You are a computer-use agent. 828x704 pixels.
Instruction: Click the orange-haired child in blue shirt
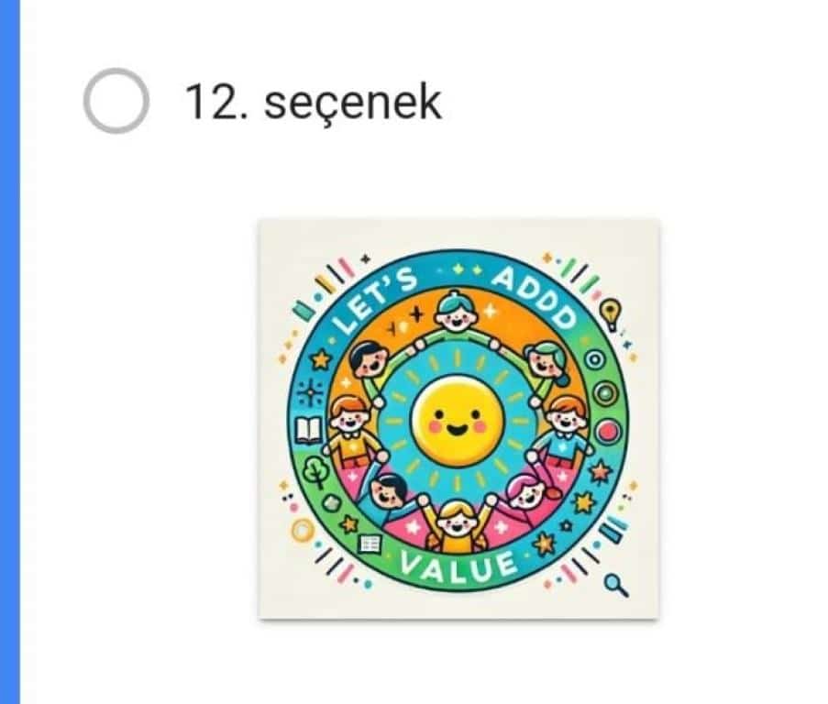pyautogui.click(x=564, y=428)
